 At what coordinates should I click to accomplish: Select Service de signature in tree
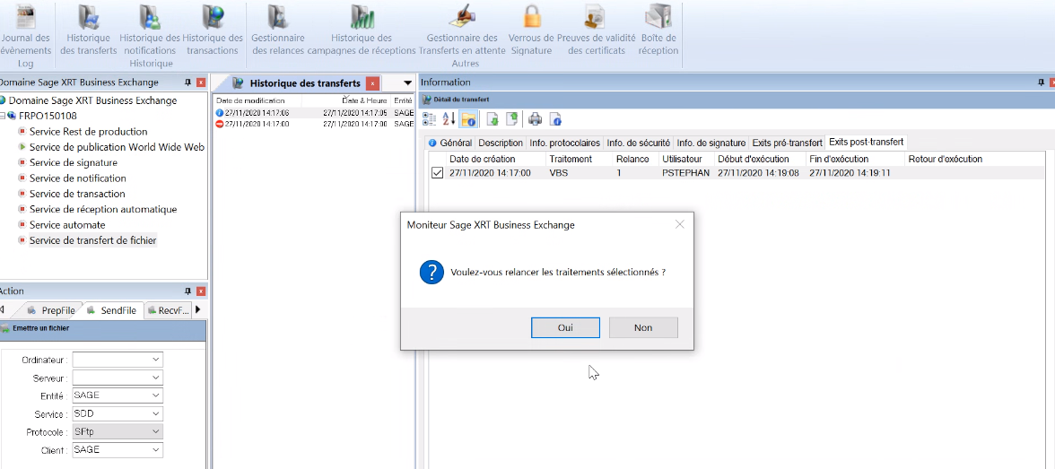[x=73, y=163]
